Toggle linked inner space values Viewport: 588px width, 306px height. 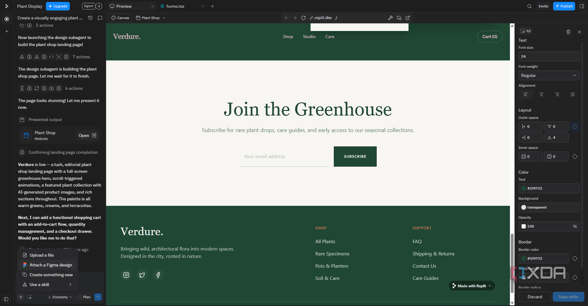(575, 156)
